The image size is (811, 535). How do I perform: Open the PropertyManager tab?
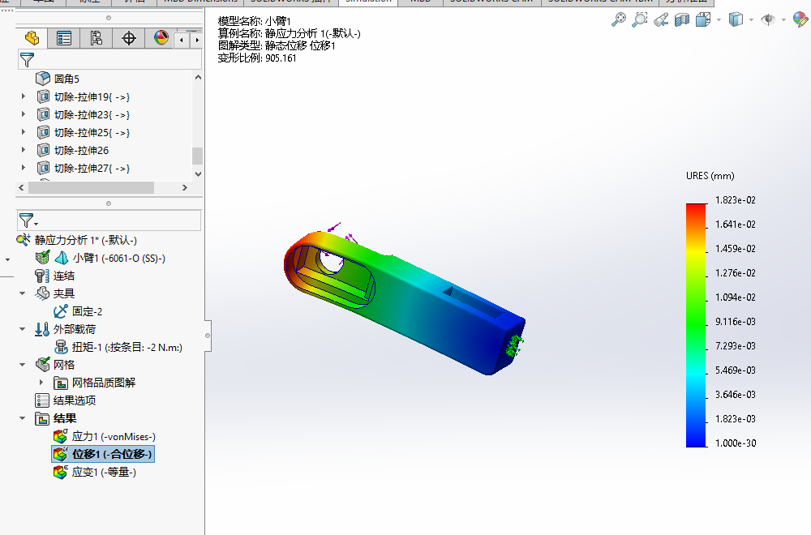[64, 38]
